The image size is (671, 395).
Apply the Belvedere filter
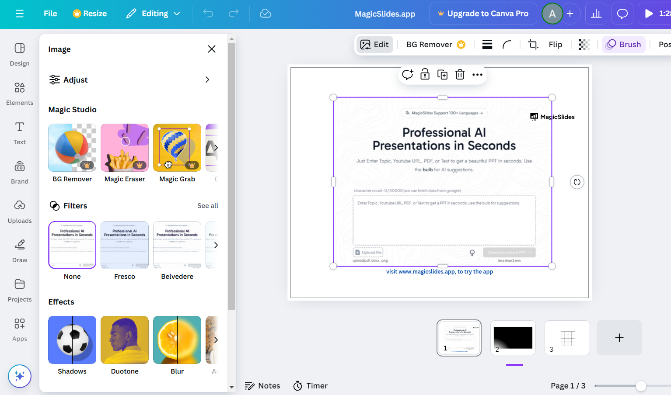tap(177, 251)
